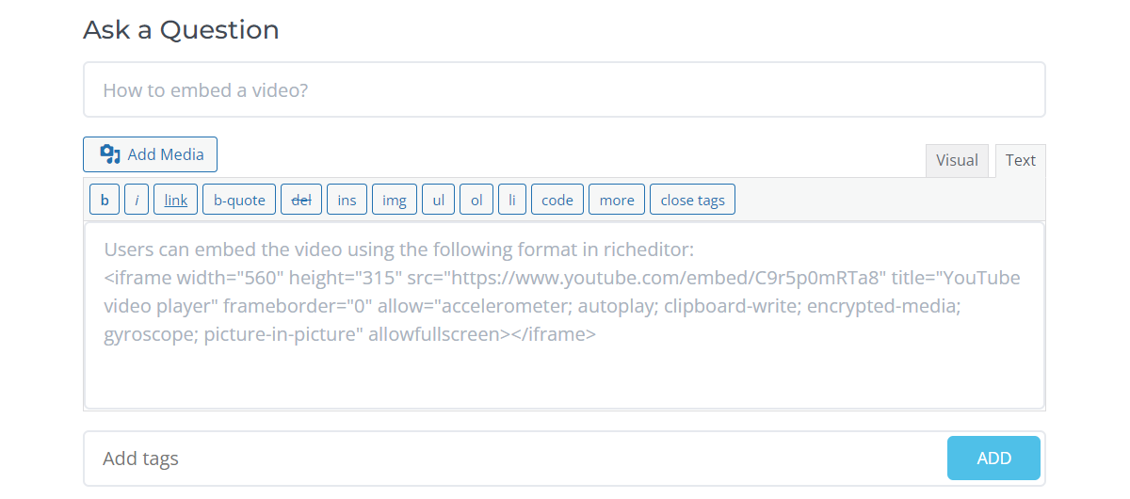The width and height of the screenshot is (1130, 499).
Task: Mark inserted text with ins button
Action: [x=347, y=200]
